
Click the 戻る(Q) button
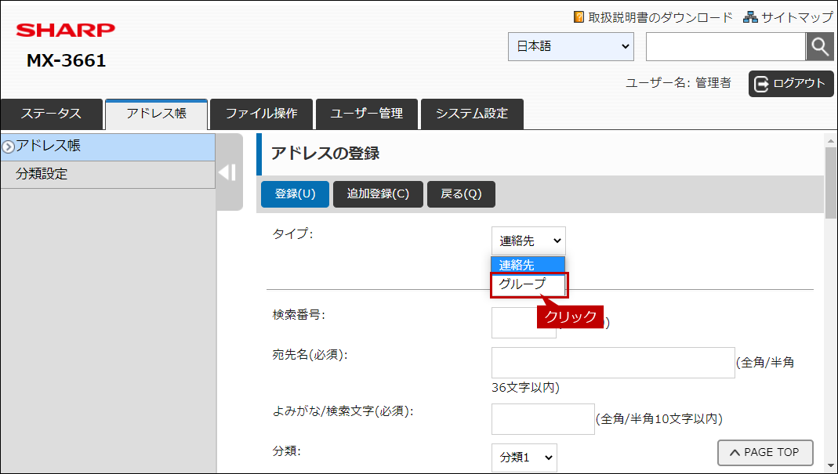click(461, 194)
